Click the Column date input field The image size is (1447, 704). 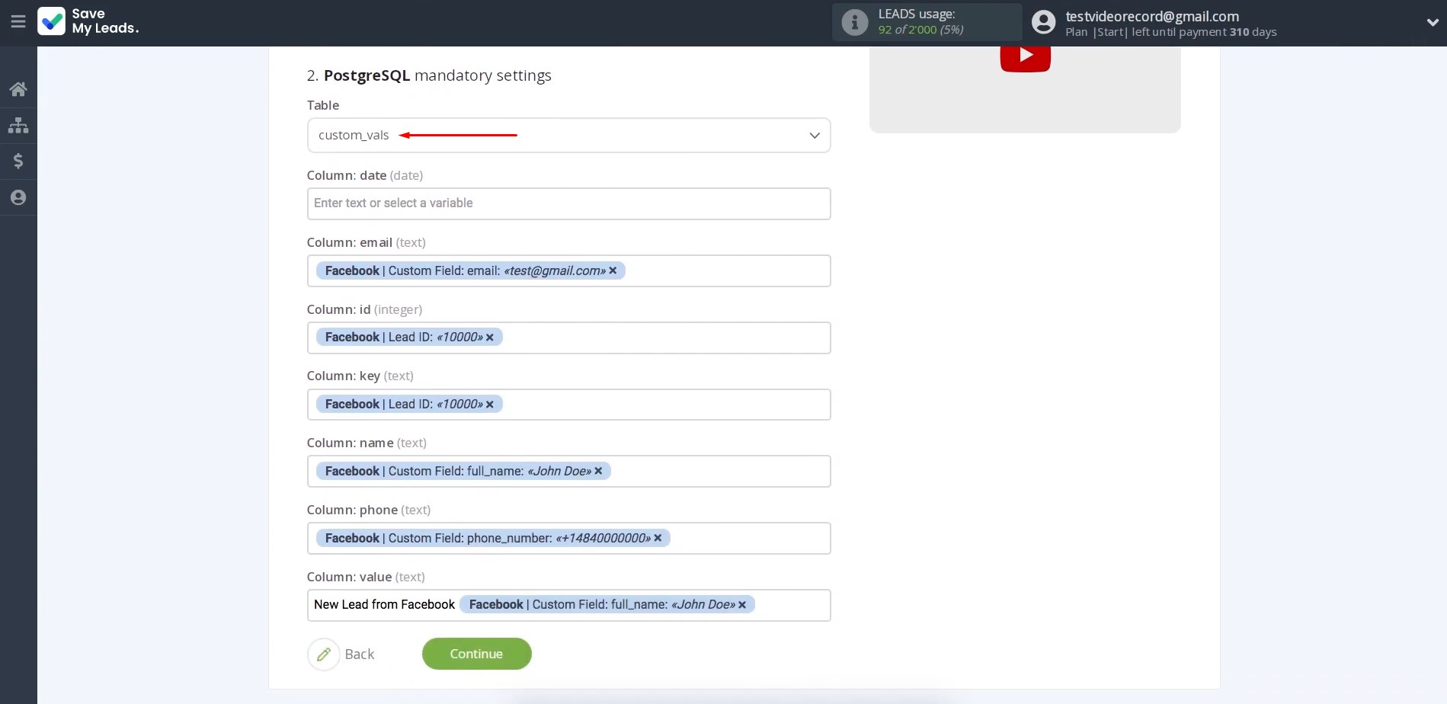tap(568, 203)
